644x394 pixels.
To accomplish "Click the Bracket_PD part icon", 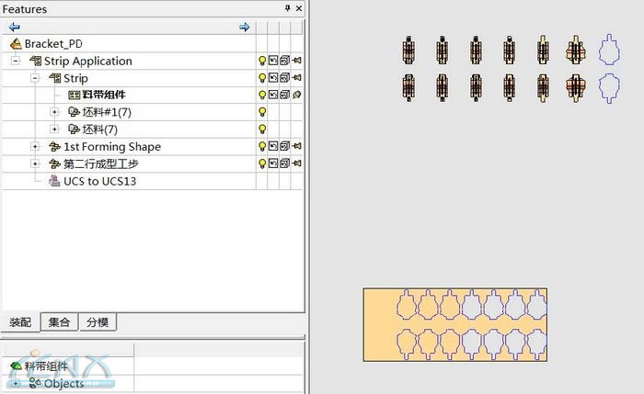I will pyautogui.click(x=16, y=44).
